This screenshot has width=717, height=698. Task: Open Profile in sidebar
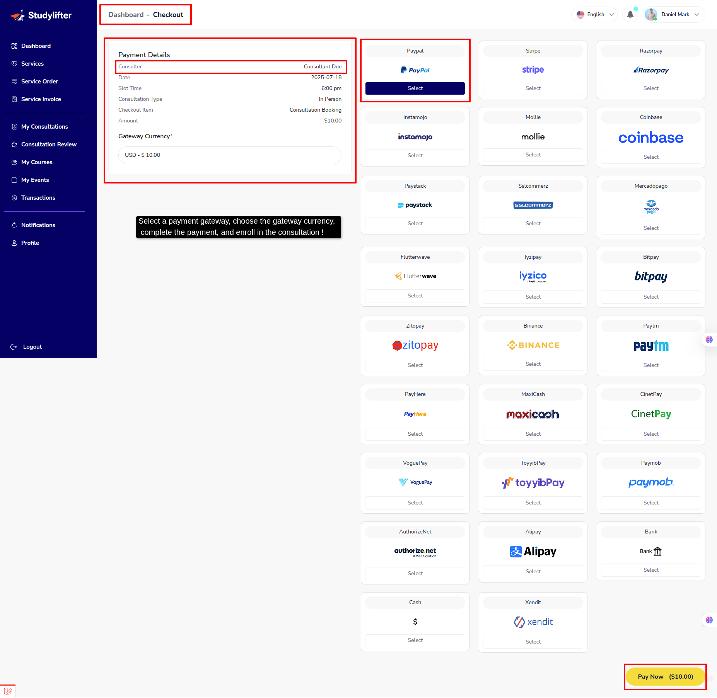click(x=30, y=243)
